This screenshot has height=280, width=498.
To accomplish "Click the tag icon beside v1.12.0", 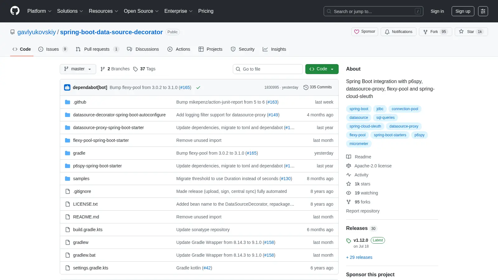I will coord(349,241).
